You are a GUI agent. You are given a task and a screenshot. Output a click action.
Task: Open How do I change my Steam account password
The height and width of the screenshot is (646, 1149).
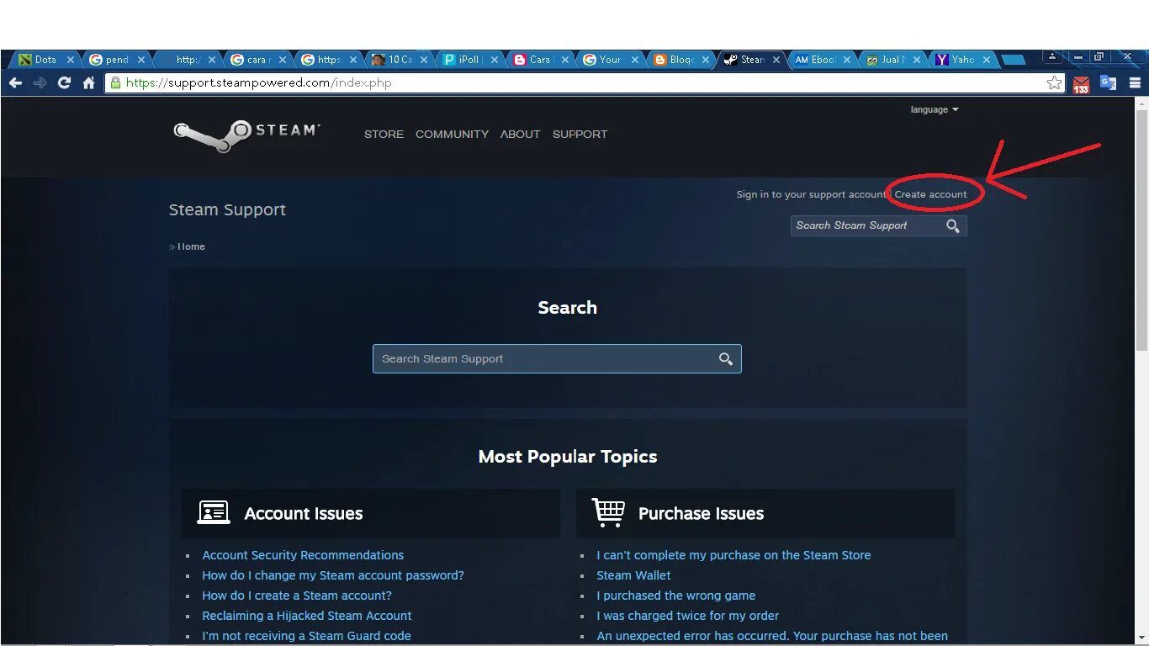point(333,575)
